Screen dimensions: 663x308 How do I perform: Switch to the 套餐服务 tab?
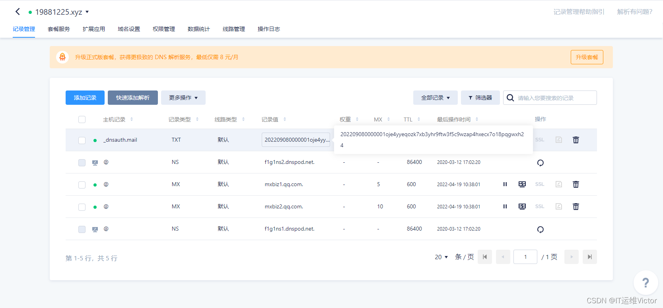59,29
